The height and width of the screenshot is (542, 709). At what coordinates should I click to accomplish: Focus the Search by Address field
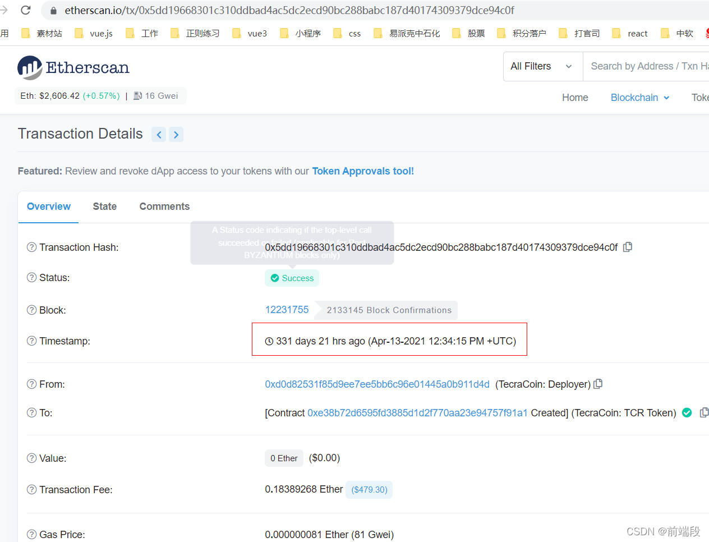click(646, 66)
